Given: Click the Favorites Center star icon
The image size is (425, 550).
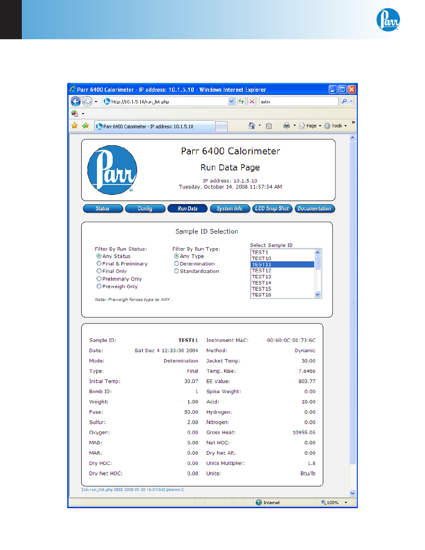Looking at the screenshot, I should click(x=75, y=126).
